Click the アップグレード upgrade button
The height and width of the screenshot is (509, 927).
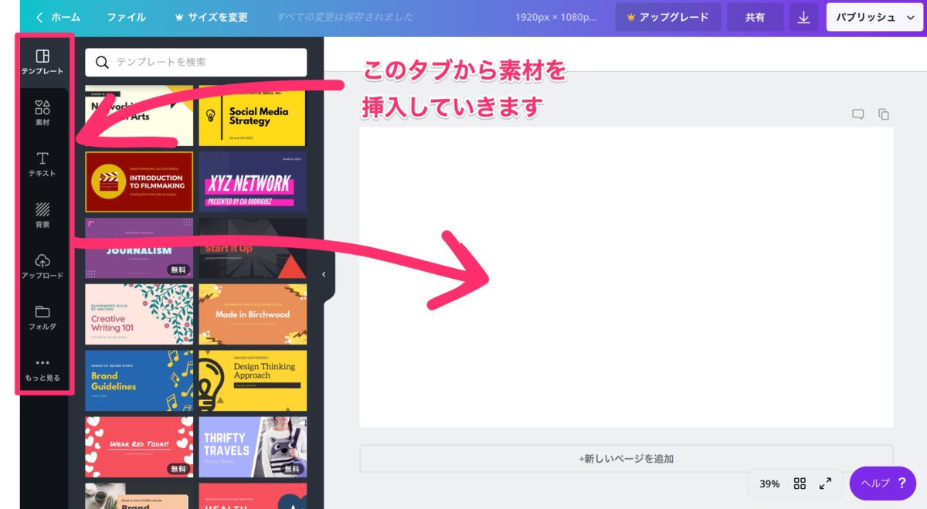click(x=668, y=17)
